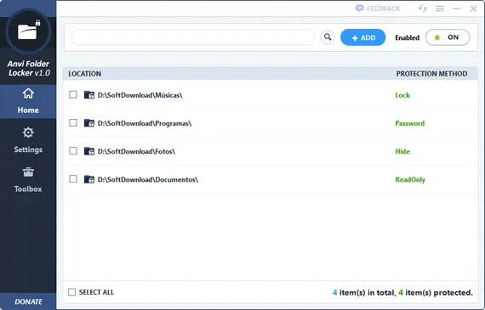Select D:\SoftDownload\Fotos\ path text
485x310 pixels.
pyautogui.click(x=136, y=151)
